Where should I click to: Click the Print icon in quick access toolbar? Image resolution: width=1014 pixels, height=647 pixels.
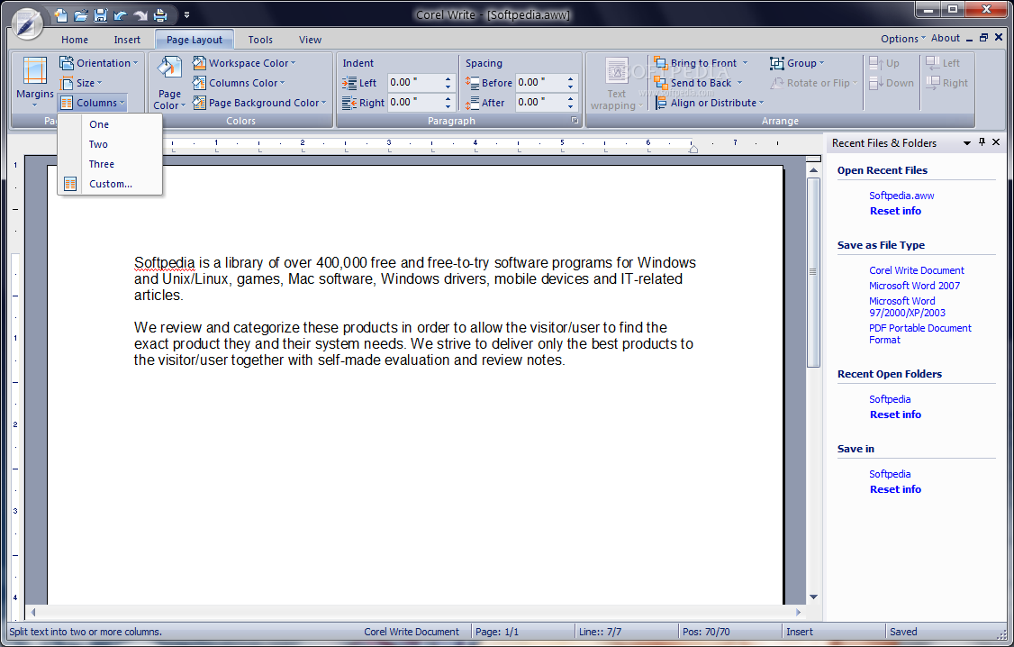(x=159, y=14)
